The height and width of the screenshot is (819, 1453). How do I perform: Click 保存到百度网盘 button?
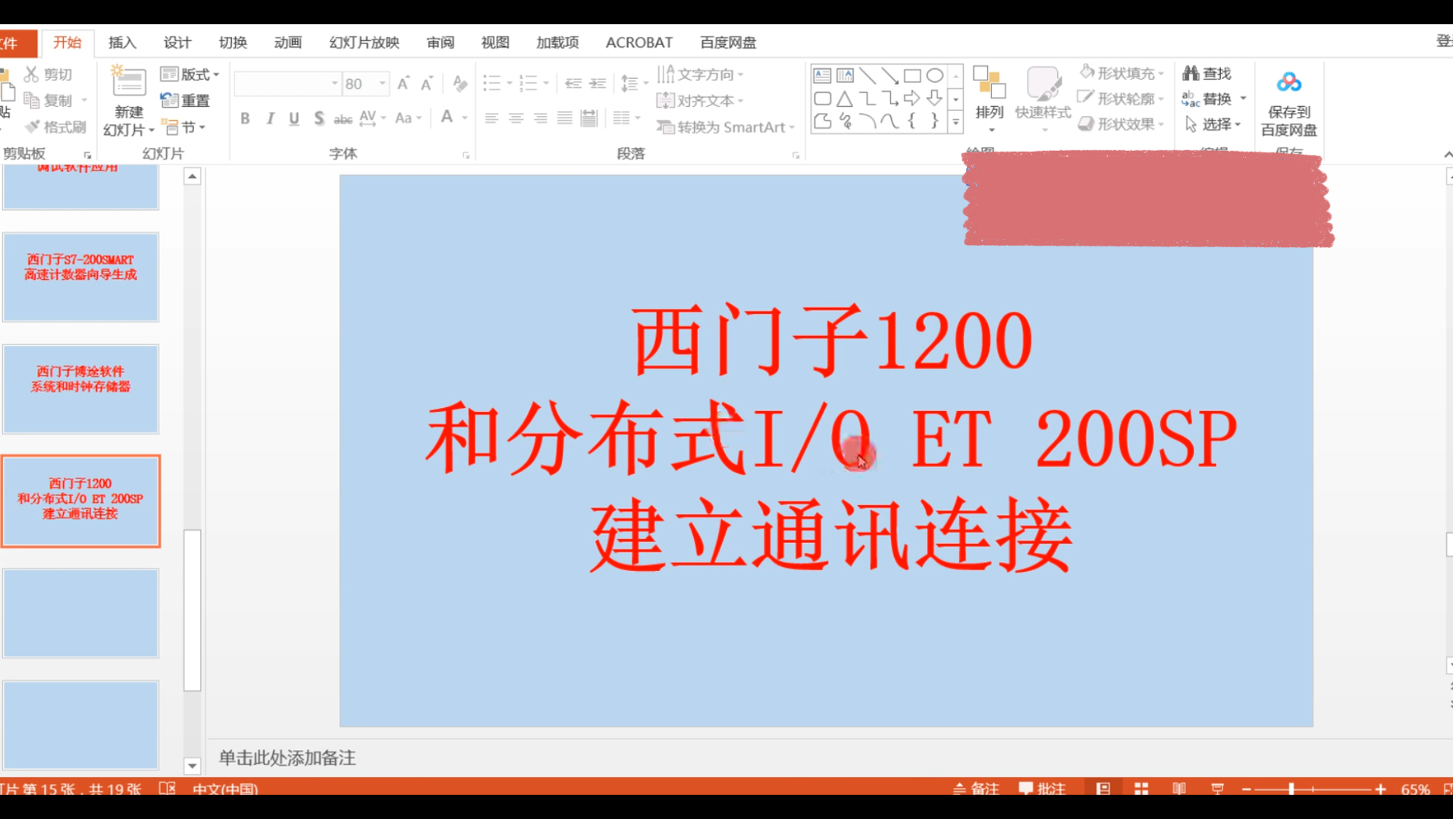(x=1288, y=101)
